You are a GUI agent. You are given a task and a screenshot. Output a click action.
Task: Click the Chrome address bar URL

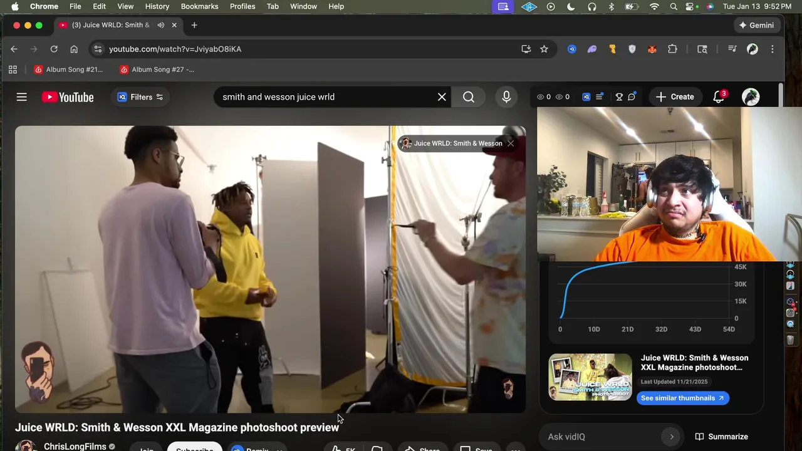pos(175,49)
